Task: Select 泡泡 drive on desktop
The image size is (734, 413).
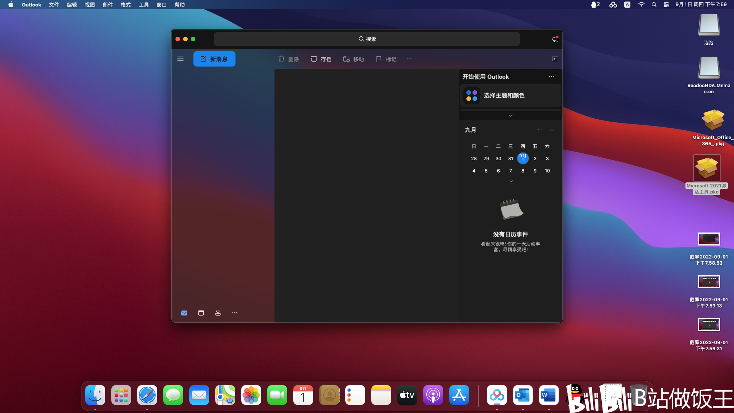Action: tap(709, 29)
